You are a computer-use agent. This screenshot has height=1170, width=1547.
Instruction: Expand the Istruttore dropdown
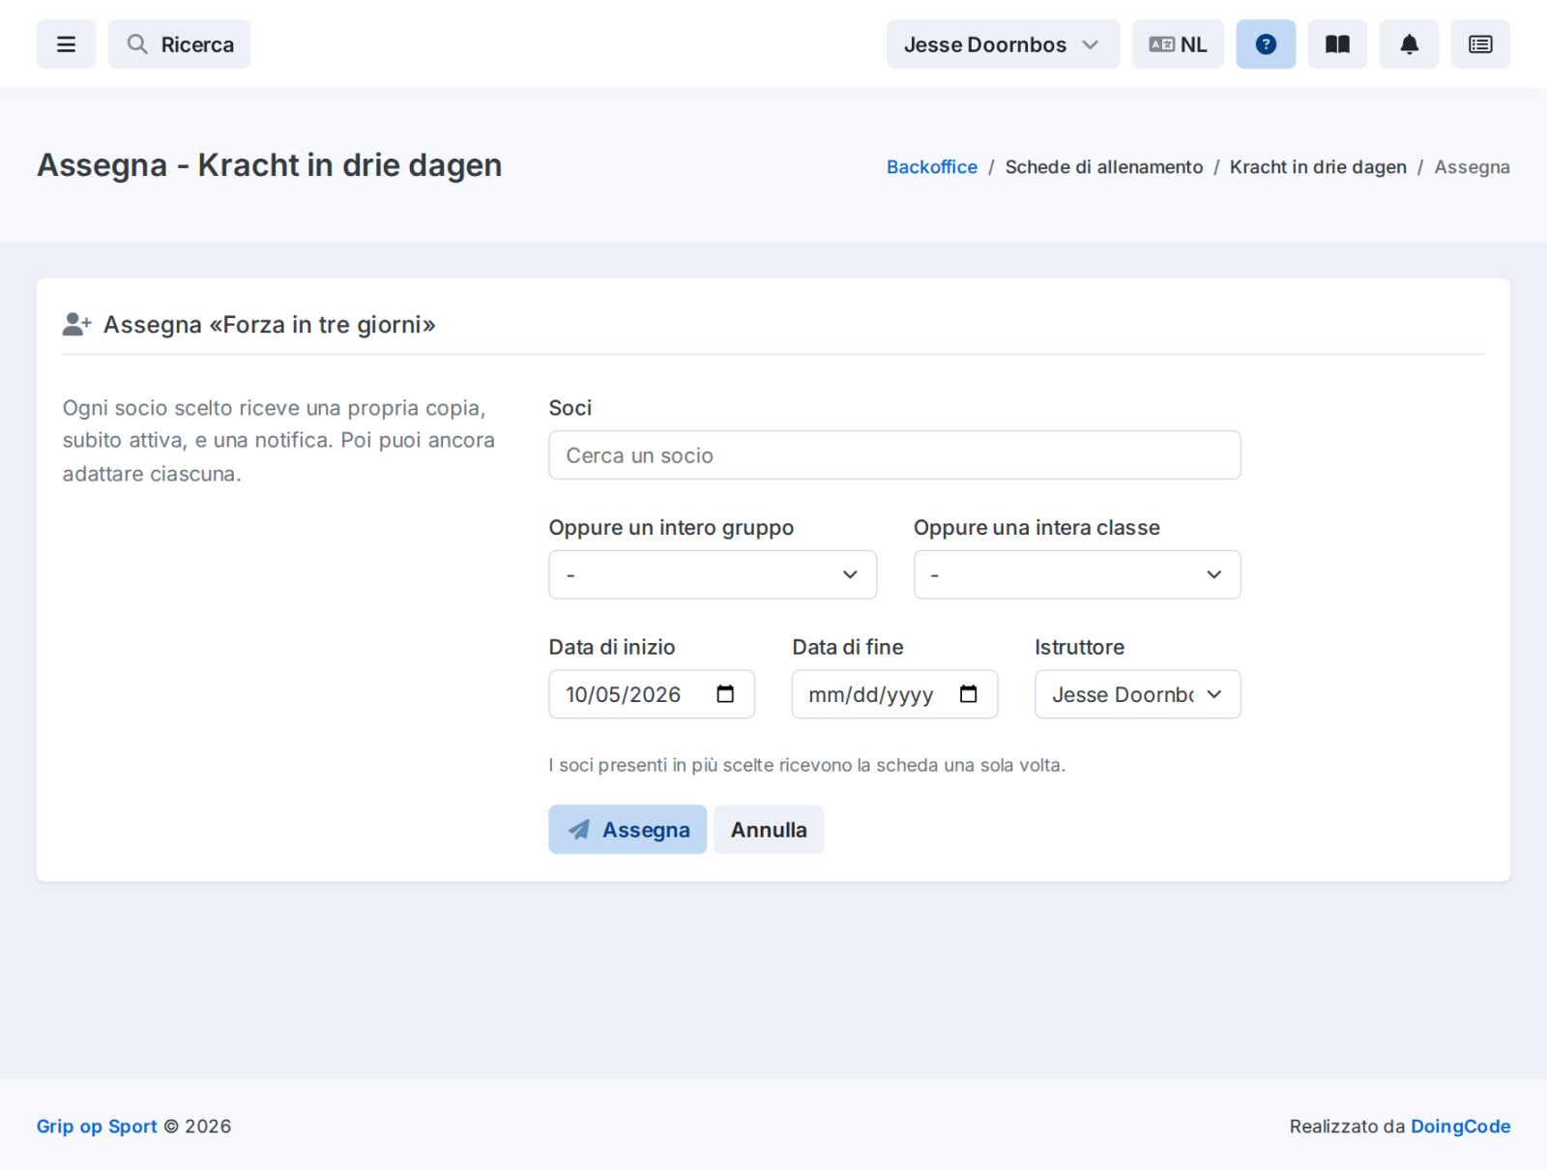coord(1137,694)
